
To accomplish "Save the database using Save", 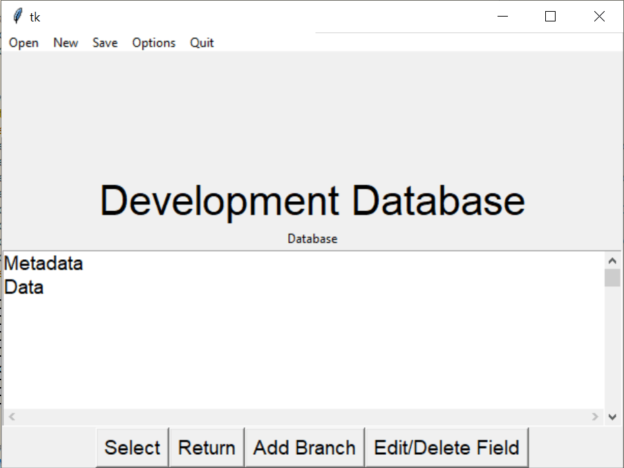I will point(104,43).
